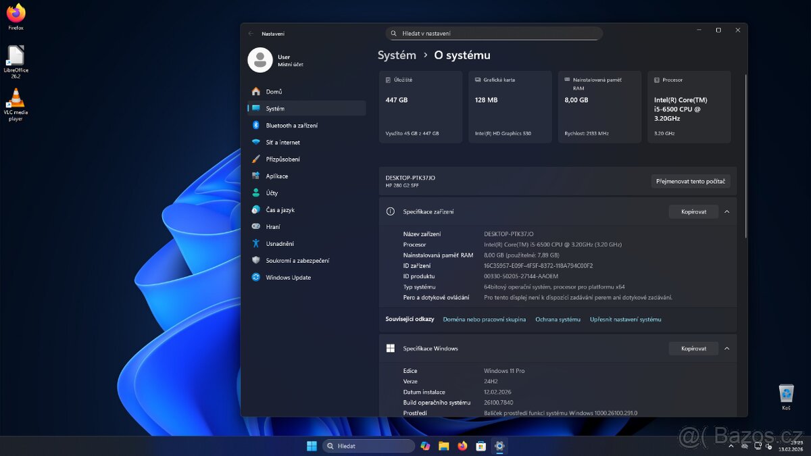Collapse the Specifikace zařízení section

(x=727, y=211)
